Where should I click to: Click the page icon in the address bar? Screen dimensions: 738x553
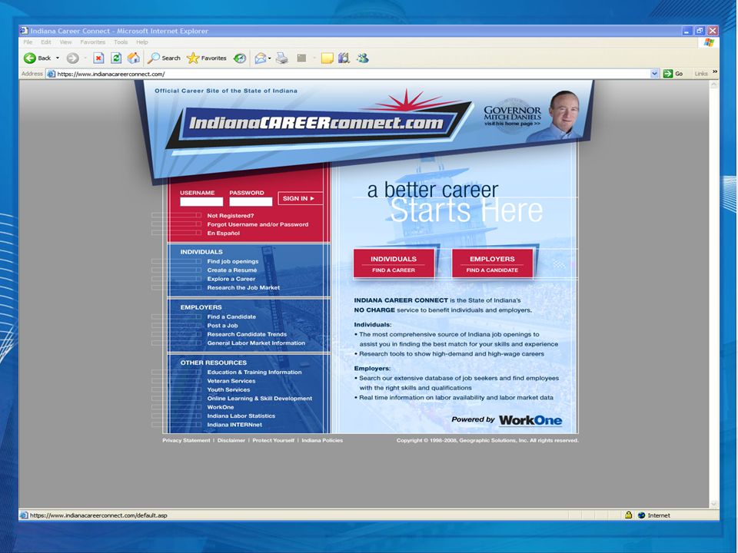pos(51,74)
